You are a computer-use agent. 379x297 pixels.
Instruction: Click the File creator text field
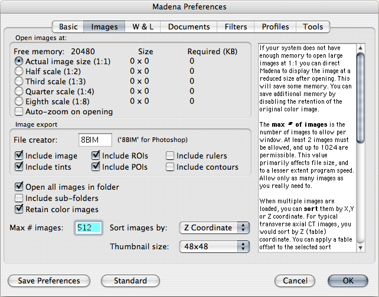[x=95, y=140]
